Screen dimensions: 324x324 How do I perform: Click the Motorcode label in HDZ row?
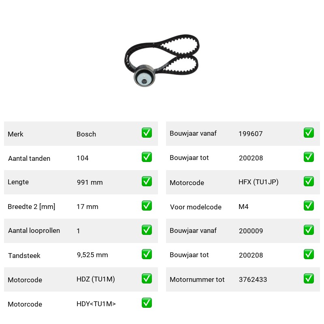pyautogui.click(x=25, y=280)
